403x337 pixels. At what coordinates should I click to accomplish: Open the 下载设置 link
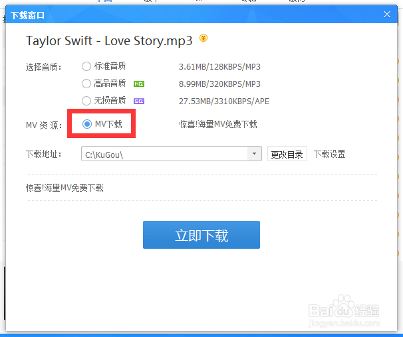click(329, 154)
